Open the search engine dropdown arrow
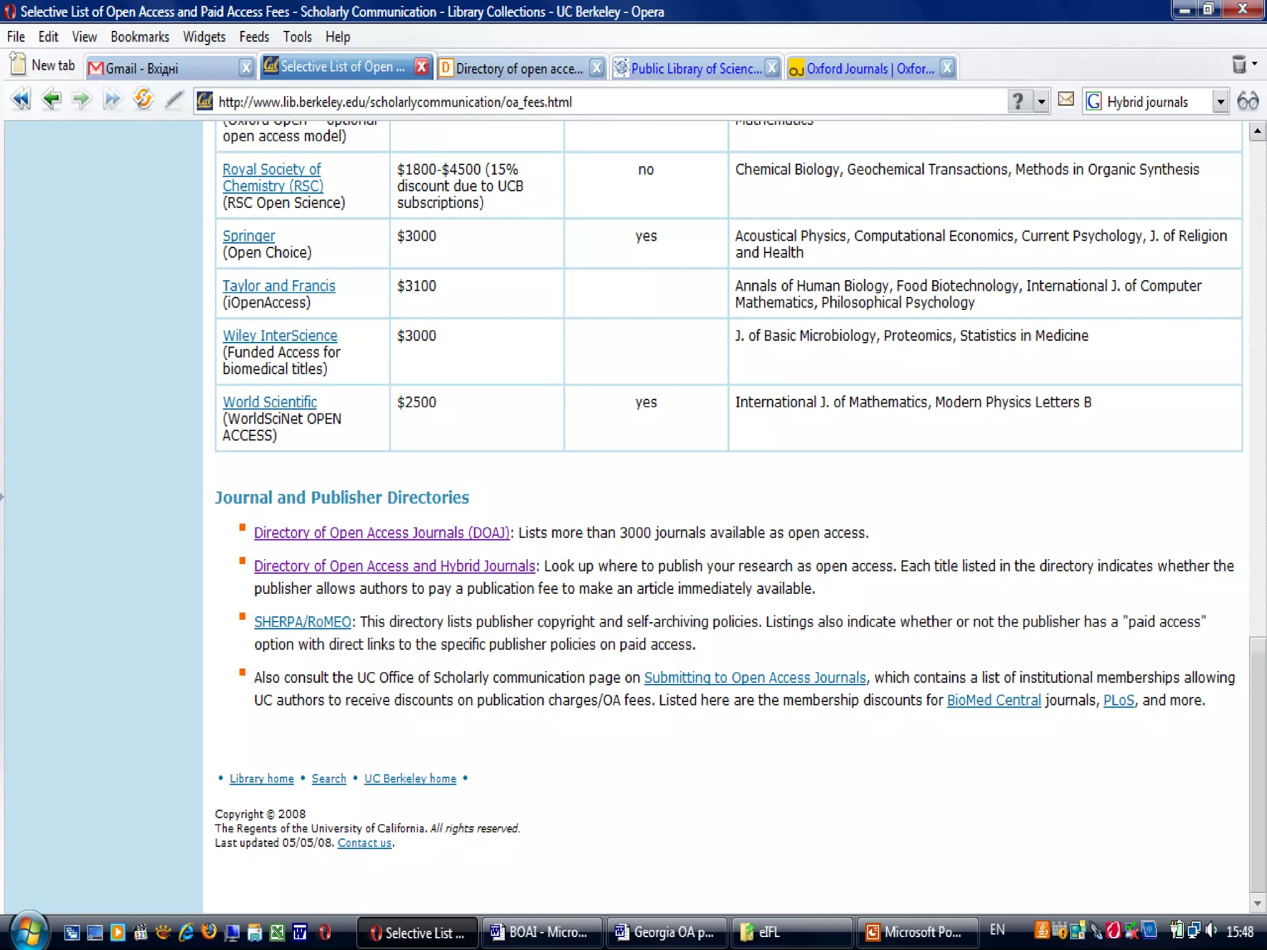Image resolution: width=1267 pixels, height=950 pixels. [x=1220, y=101]
